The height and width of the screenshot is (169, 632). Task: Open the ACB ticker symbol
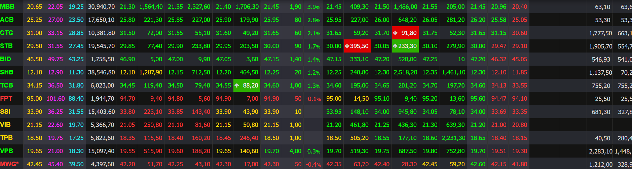tap(7, 20)
